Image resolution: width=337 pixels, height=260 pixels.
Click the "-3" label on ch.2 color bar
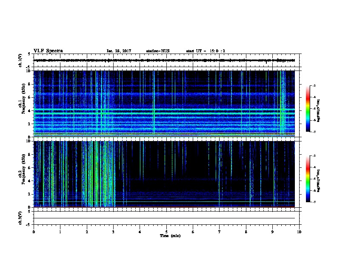pos(314,156)
